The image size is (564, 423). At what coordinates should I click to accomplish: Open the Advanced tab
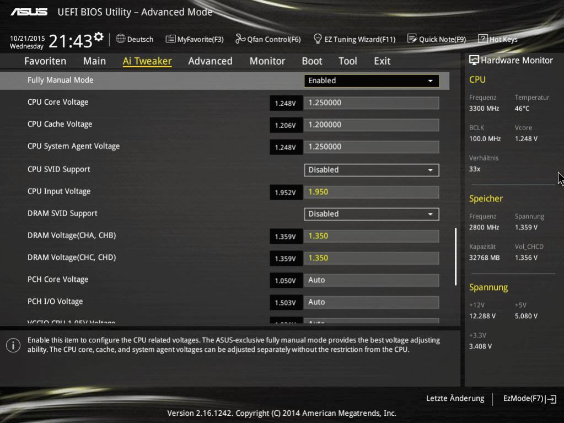tap(211, 61)
